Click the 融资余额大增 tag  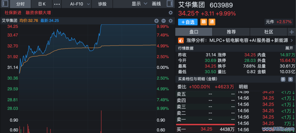pos(38,13)
